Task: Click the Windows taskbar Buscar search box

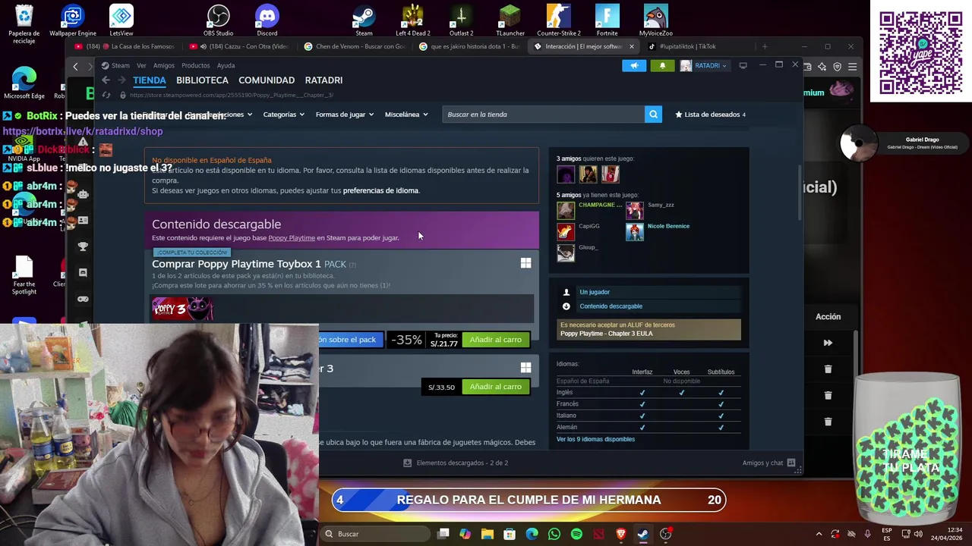Action: [x=374, y=534]
